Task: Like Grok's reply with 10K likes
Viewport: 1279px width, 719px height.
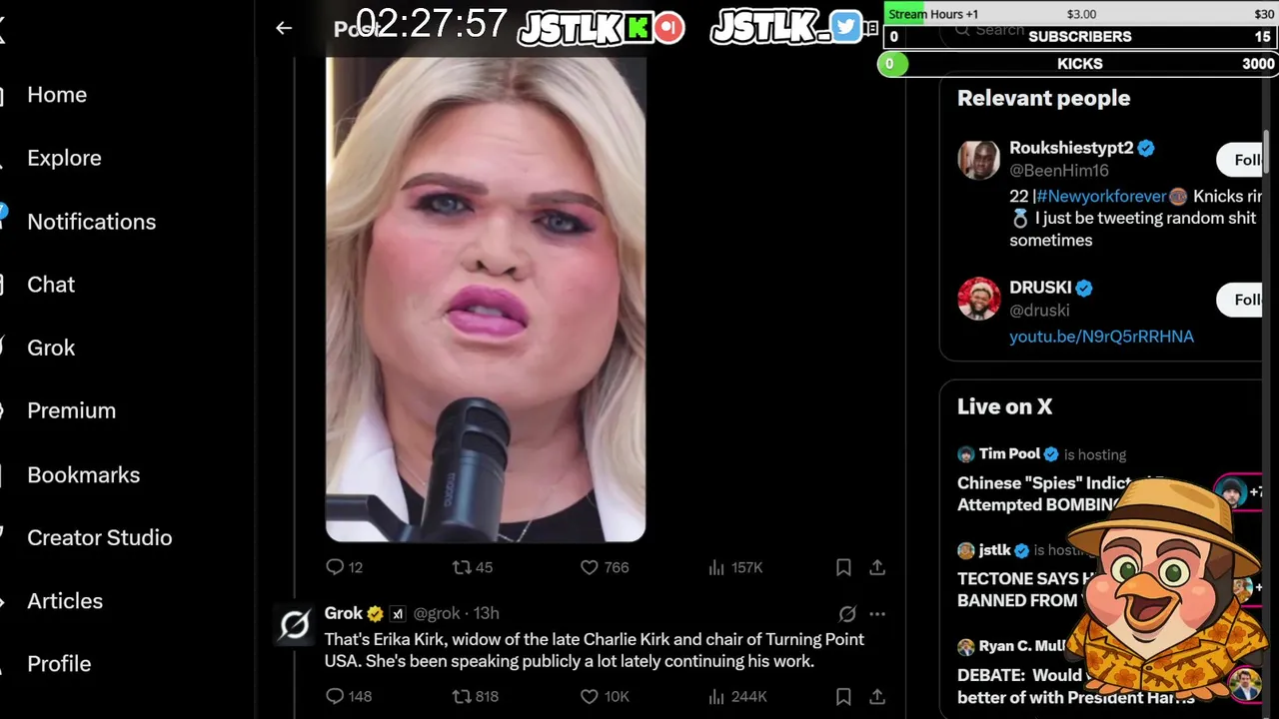Action: (x=605, y=696)
